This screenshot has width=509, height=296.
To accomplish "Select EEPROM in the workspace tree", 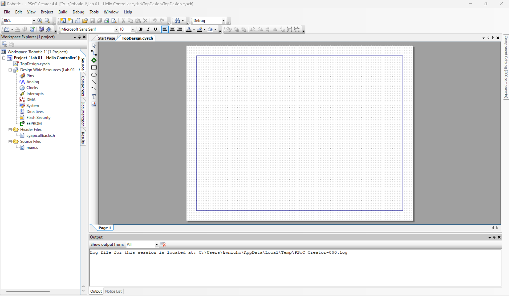I will 34,124.
